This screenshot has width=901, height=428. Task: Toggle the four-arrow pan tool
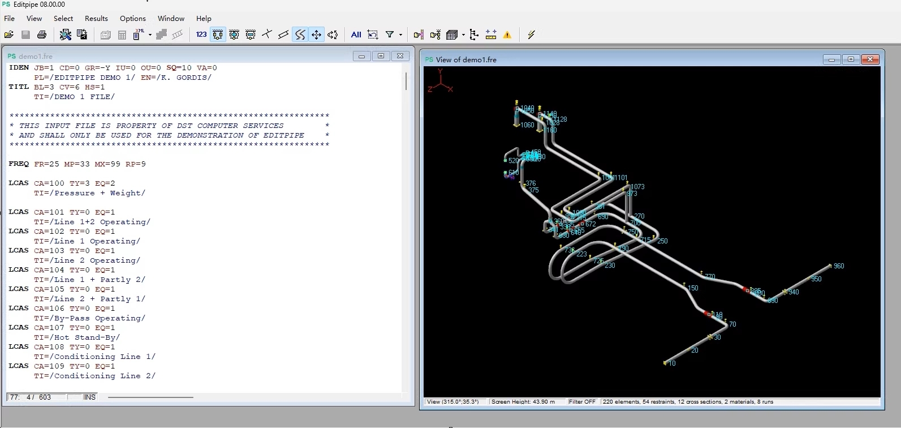(x=316, y=35)
